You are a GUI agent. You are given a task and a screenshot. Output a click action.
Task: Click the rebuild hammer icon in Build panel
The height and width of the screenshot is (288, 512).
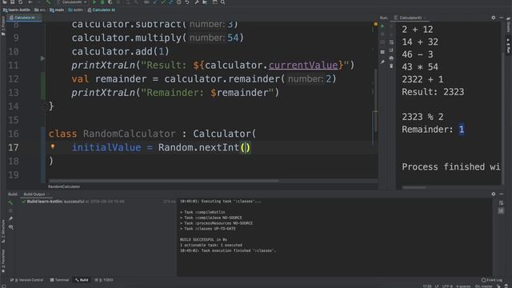[x=10, y=202]
